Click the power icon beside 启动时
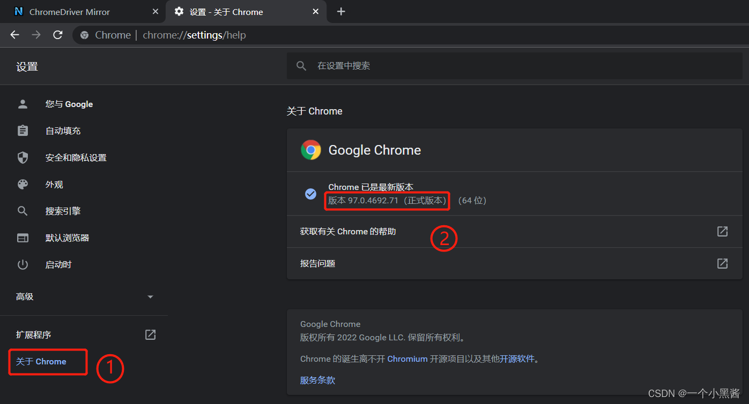The image size is (749, 404). tap(23, 264)
